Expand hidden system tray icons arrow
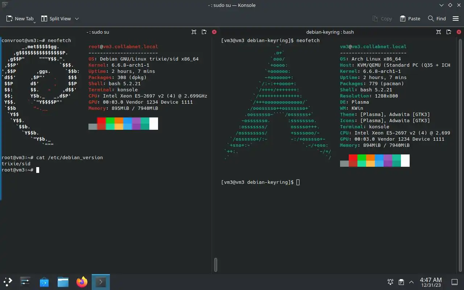This screenshot has width=464, height=290. pyautogui.click(x=411, y=282)
